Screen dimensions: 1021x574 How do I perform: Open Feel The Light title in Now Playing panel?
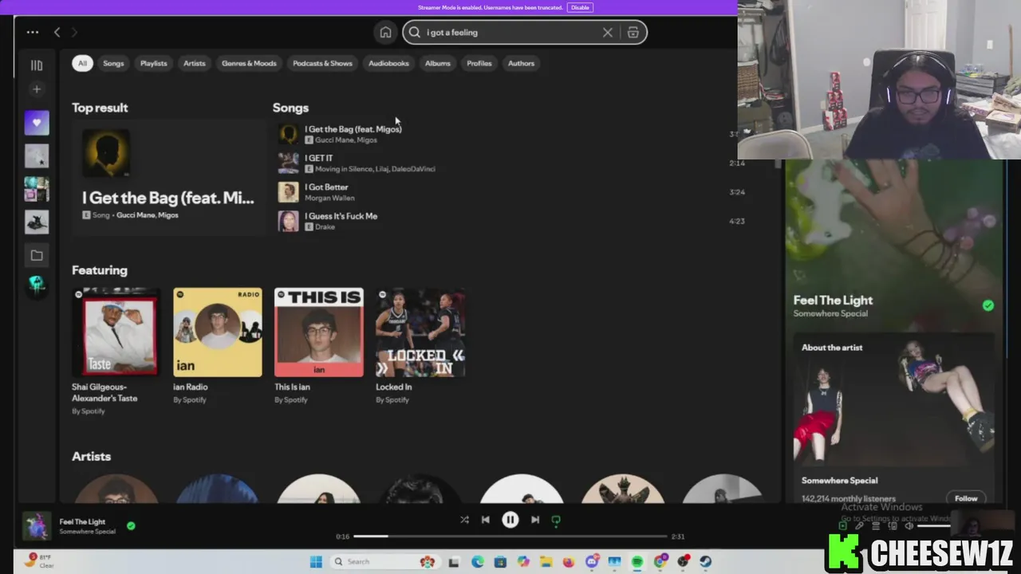pos(833,301)
